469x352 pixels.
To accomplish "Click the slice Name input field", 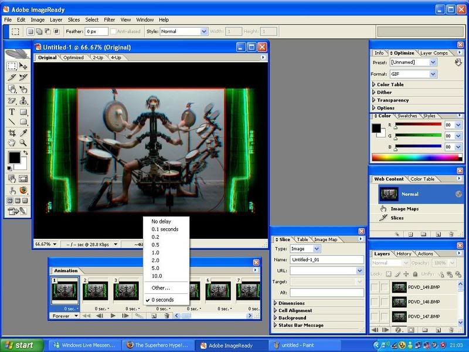I will tap(327, 259).
